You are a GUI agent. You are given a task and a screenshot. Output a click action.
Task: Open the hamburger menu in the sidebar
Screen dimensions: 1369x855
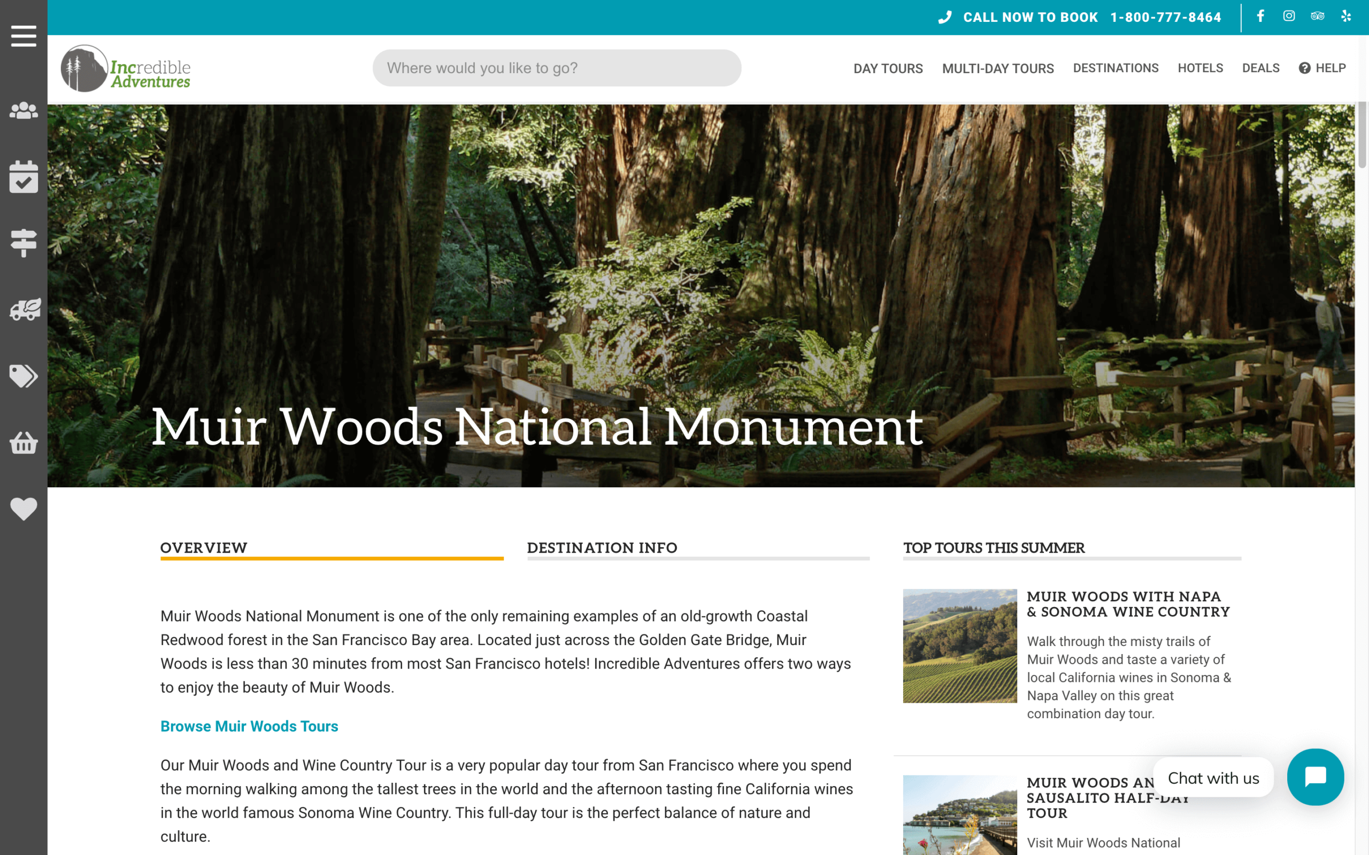pyautogui.click(x=24, y=36)
